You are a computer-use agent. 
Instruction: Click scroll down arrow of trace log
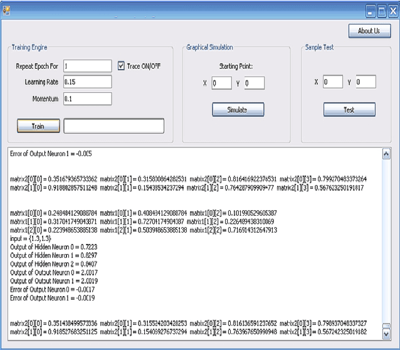(386, 334)
